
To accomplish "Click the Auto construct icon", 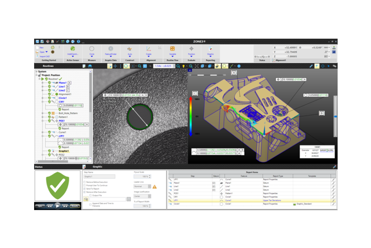I will [129, 49].
